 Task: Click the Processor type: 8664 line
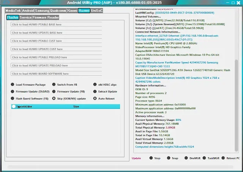coord(148,101)
